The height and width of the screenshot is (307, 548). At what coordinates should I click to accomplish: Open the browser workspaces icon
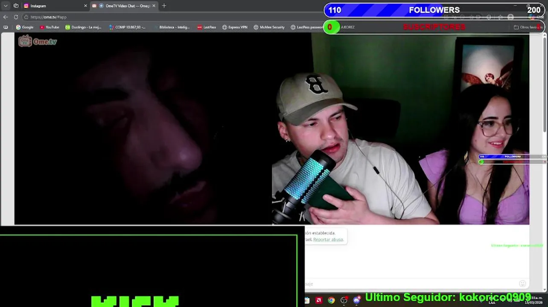[x=16, y=6]
